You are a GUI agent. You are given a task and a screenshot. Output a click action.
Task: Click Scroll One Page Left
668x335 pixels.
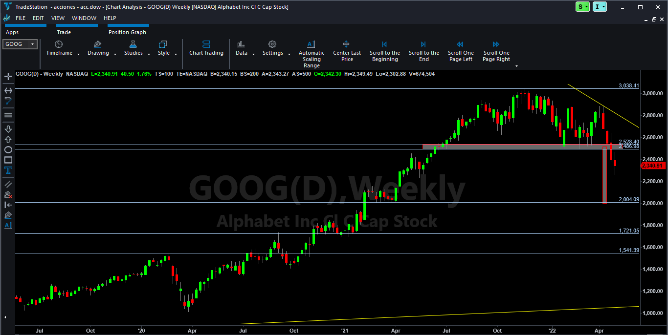click(461, 51)
